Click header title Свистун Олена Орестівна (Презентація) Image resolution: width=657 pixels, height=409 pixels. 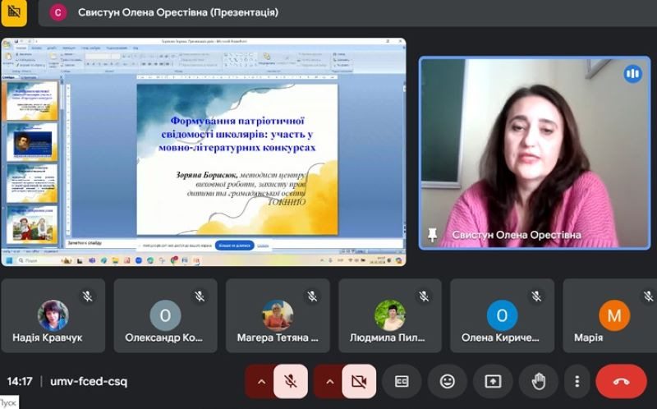(178, 12)
